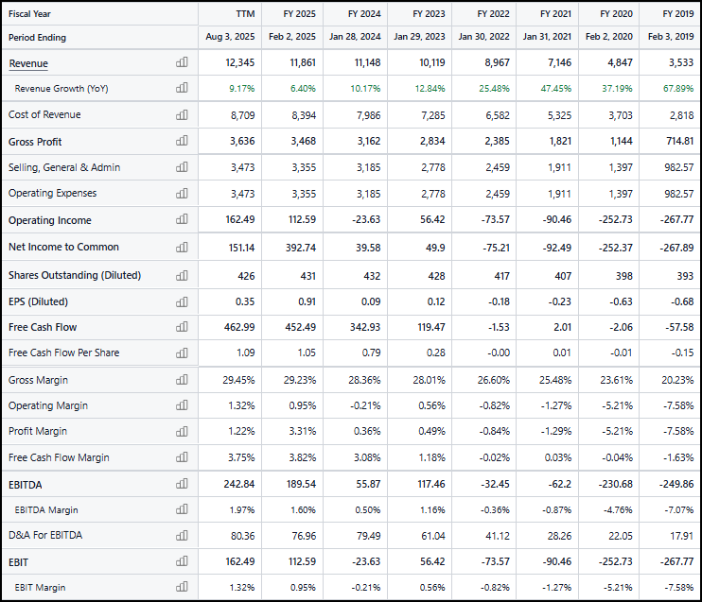This screenshot has height=602, width=702.
Task: Show chart for Cost of Revenue
Action: (182, 114)
